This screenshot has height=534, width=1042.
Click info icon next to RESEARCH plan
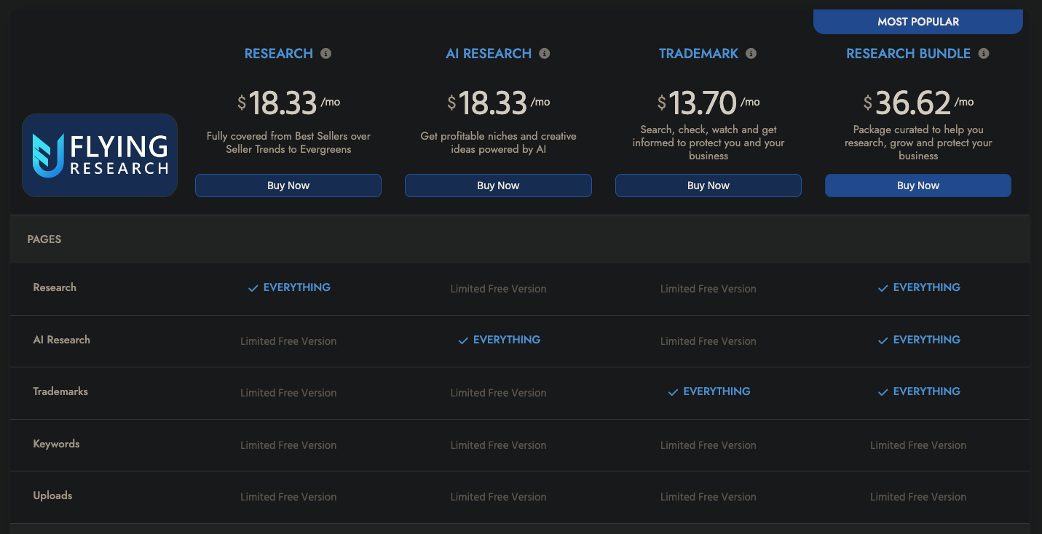click(325, 54)
